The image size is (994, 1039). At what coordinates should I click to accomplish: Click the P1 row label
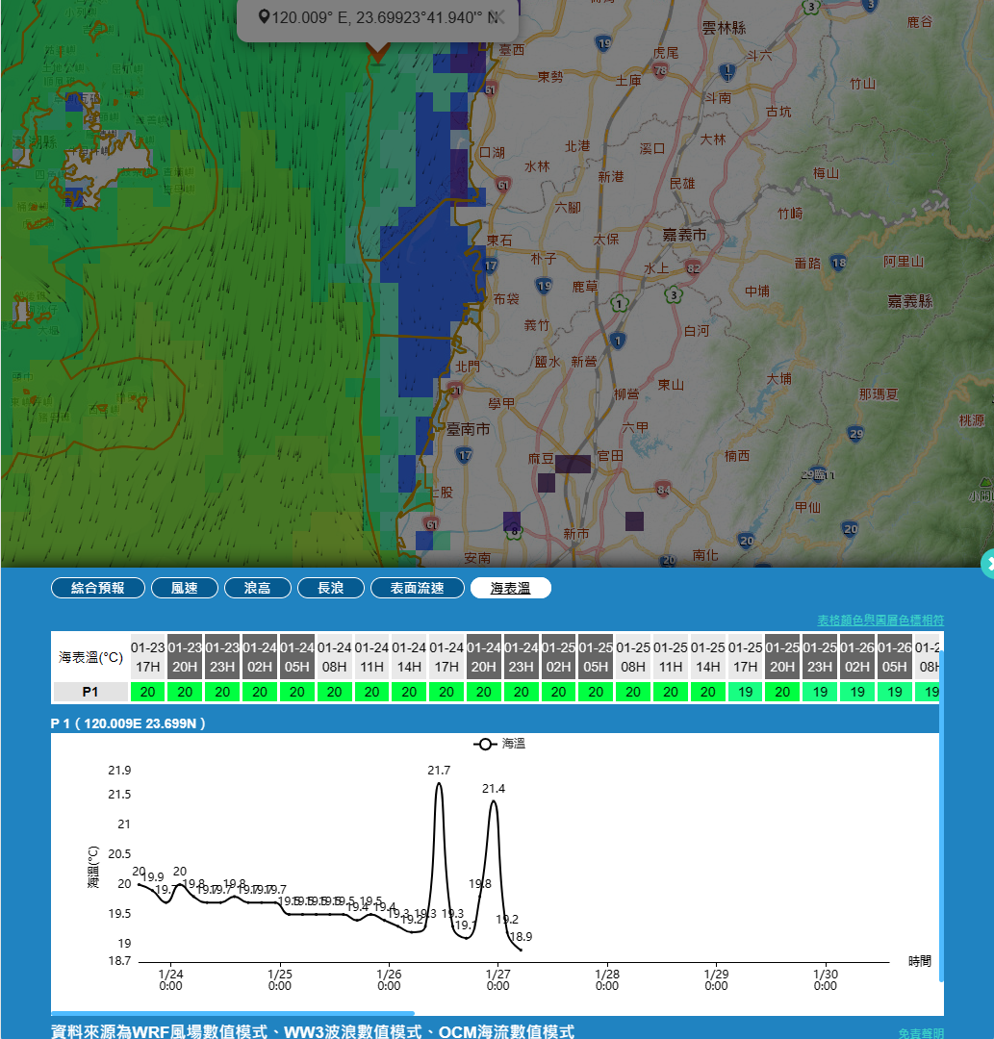click(x=89, y=692)
